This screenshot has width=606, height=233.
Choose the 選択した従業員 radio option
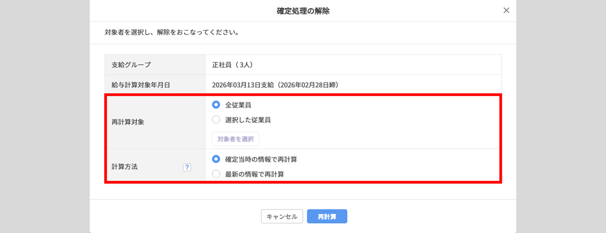pos(216,120)
